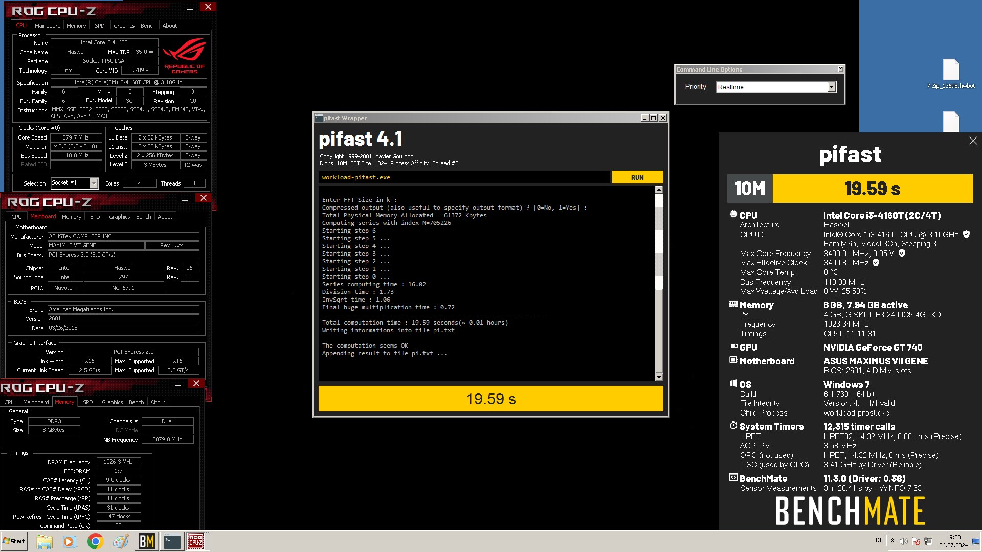Image resolution: width=982 pixels, height=552 pixels.
Task: Open Windows Explorer from the taskbar
Action: (44, 541)
